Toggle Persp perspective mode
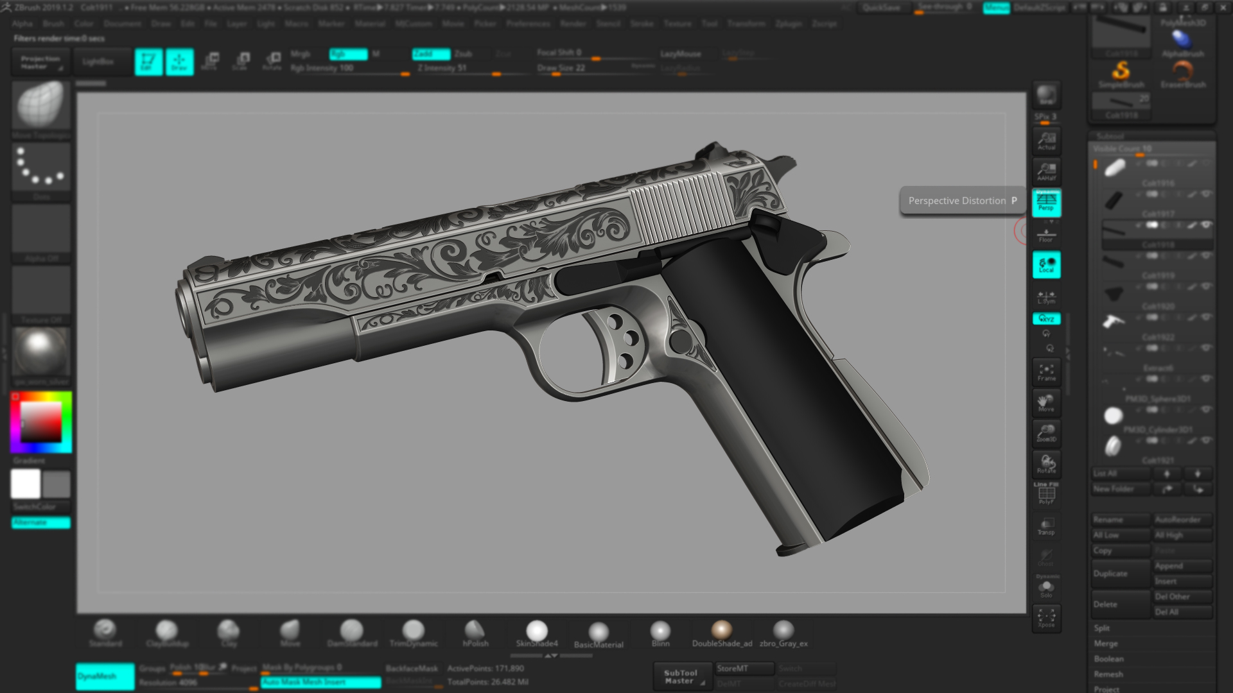 (1046, 203)
